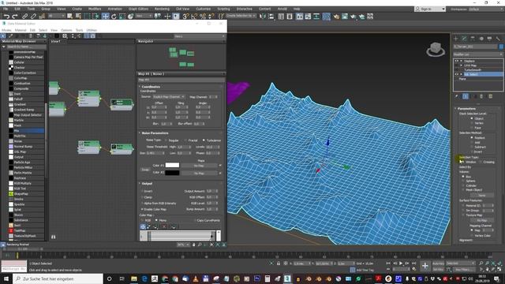Viewport: 505px width, 284px height.
Task: Open the Create tab plus icon in Command Panel
Action: click(456, 39)
